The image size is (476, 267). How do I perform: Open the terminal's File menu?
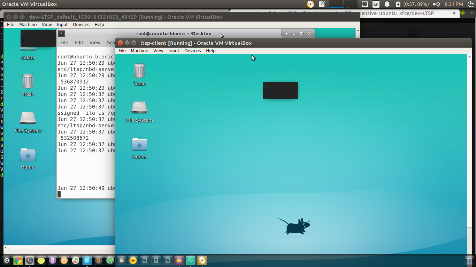pos(64,42)
